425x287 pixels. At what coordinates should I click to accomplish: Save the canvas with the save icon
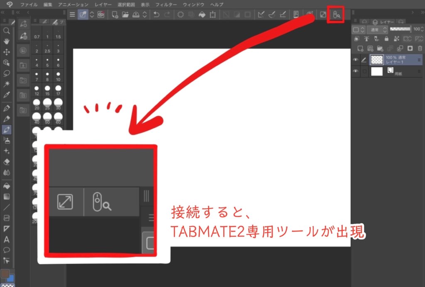(x=136, y=15)
